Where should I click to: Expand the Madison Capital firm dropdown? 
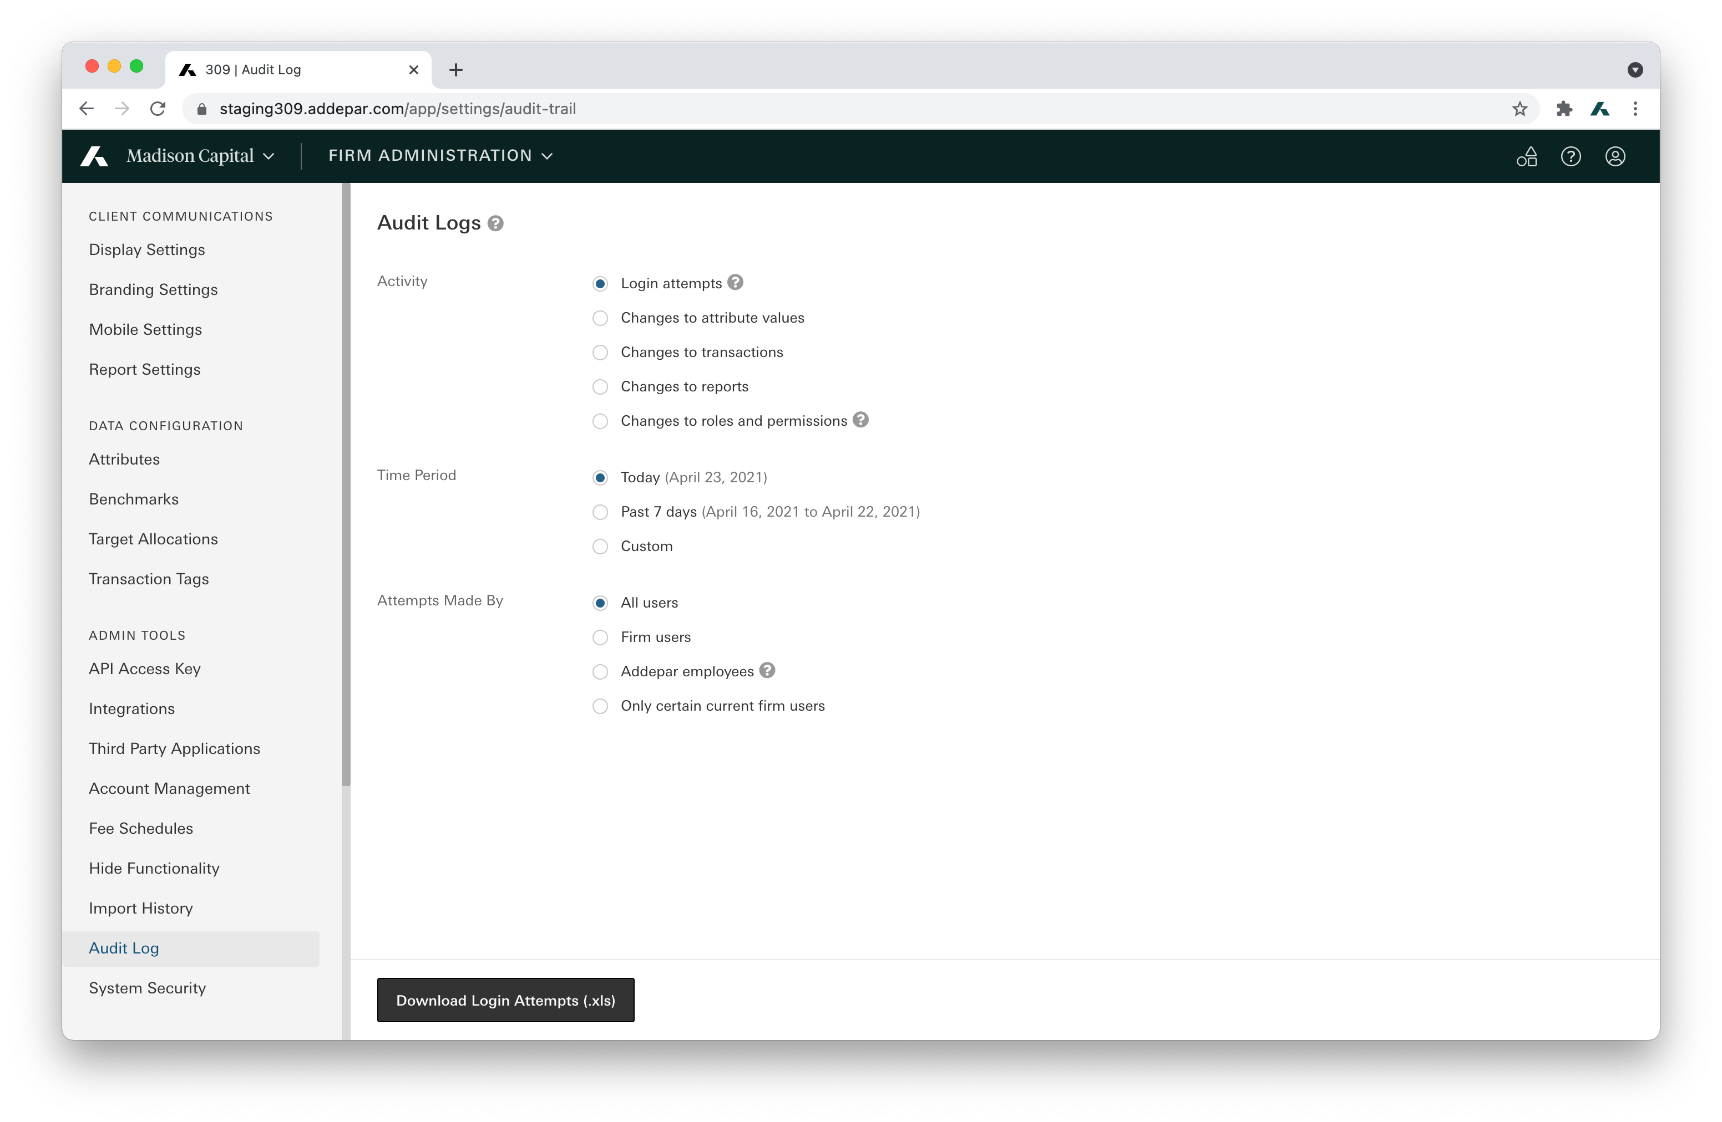point(200,156)
